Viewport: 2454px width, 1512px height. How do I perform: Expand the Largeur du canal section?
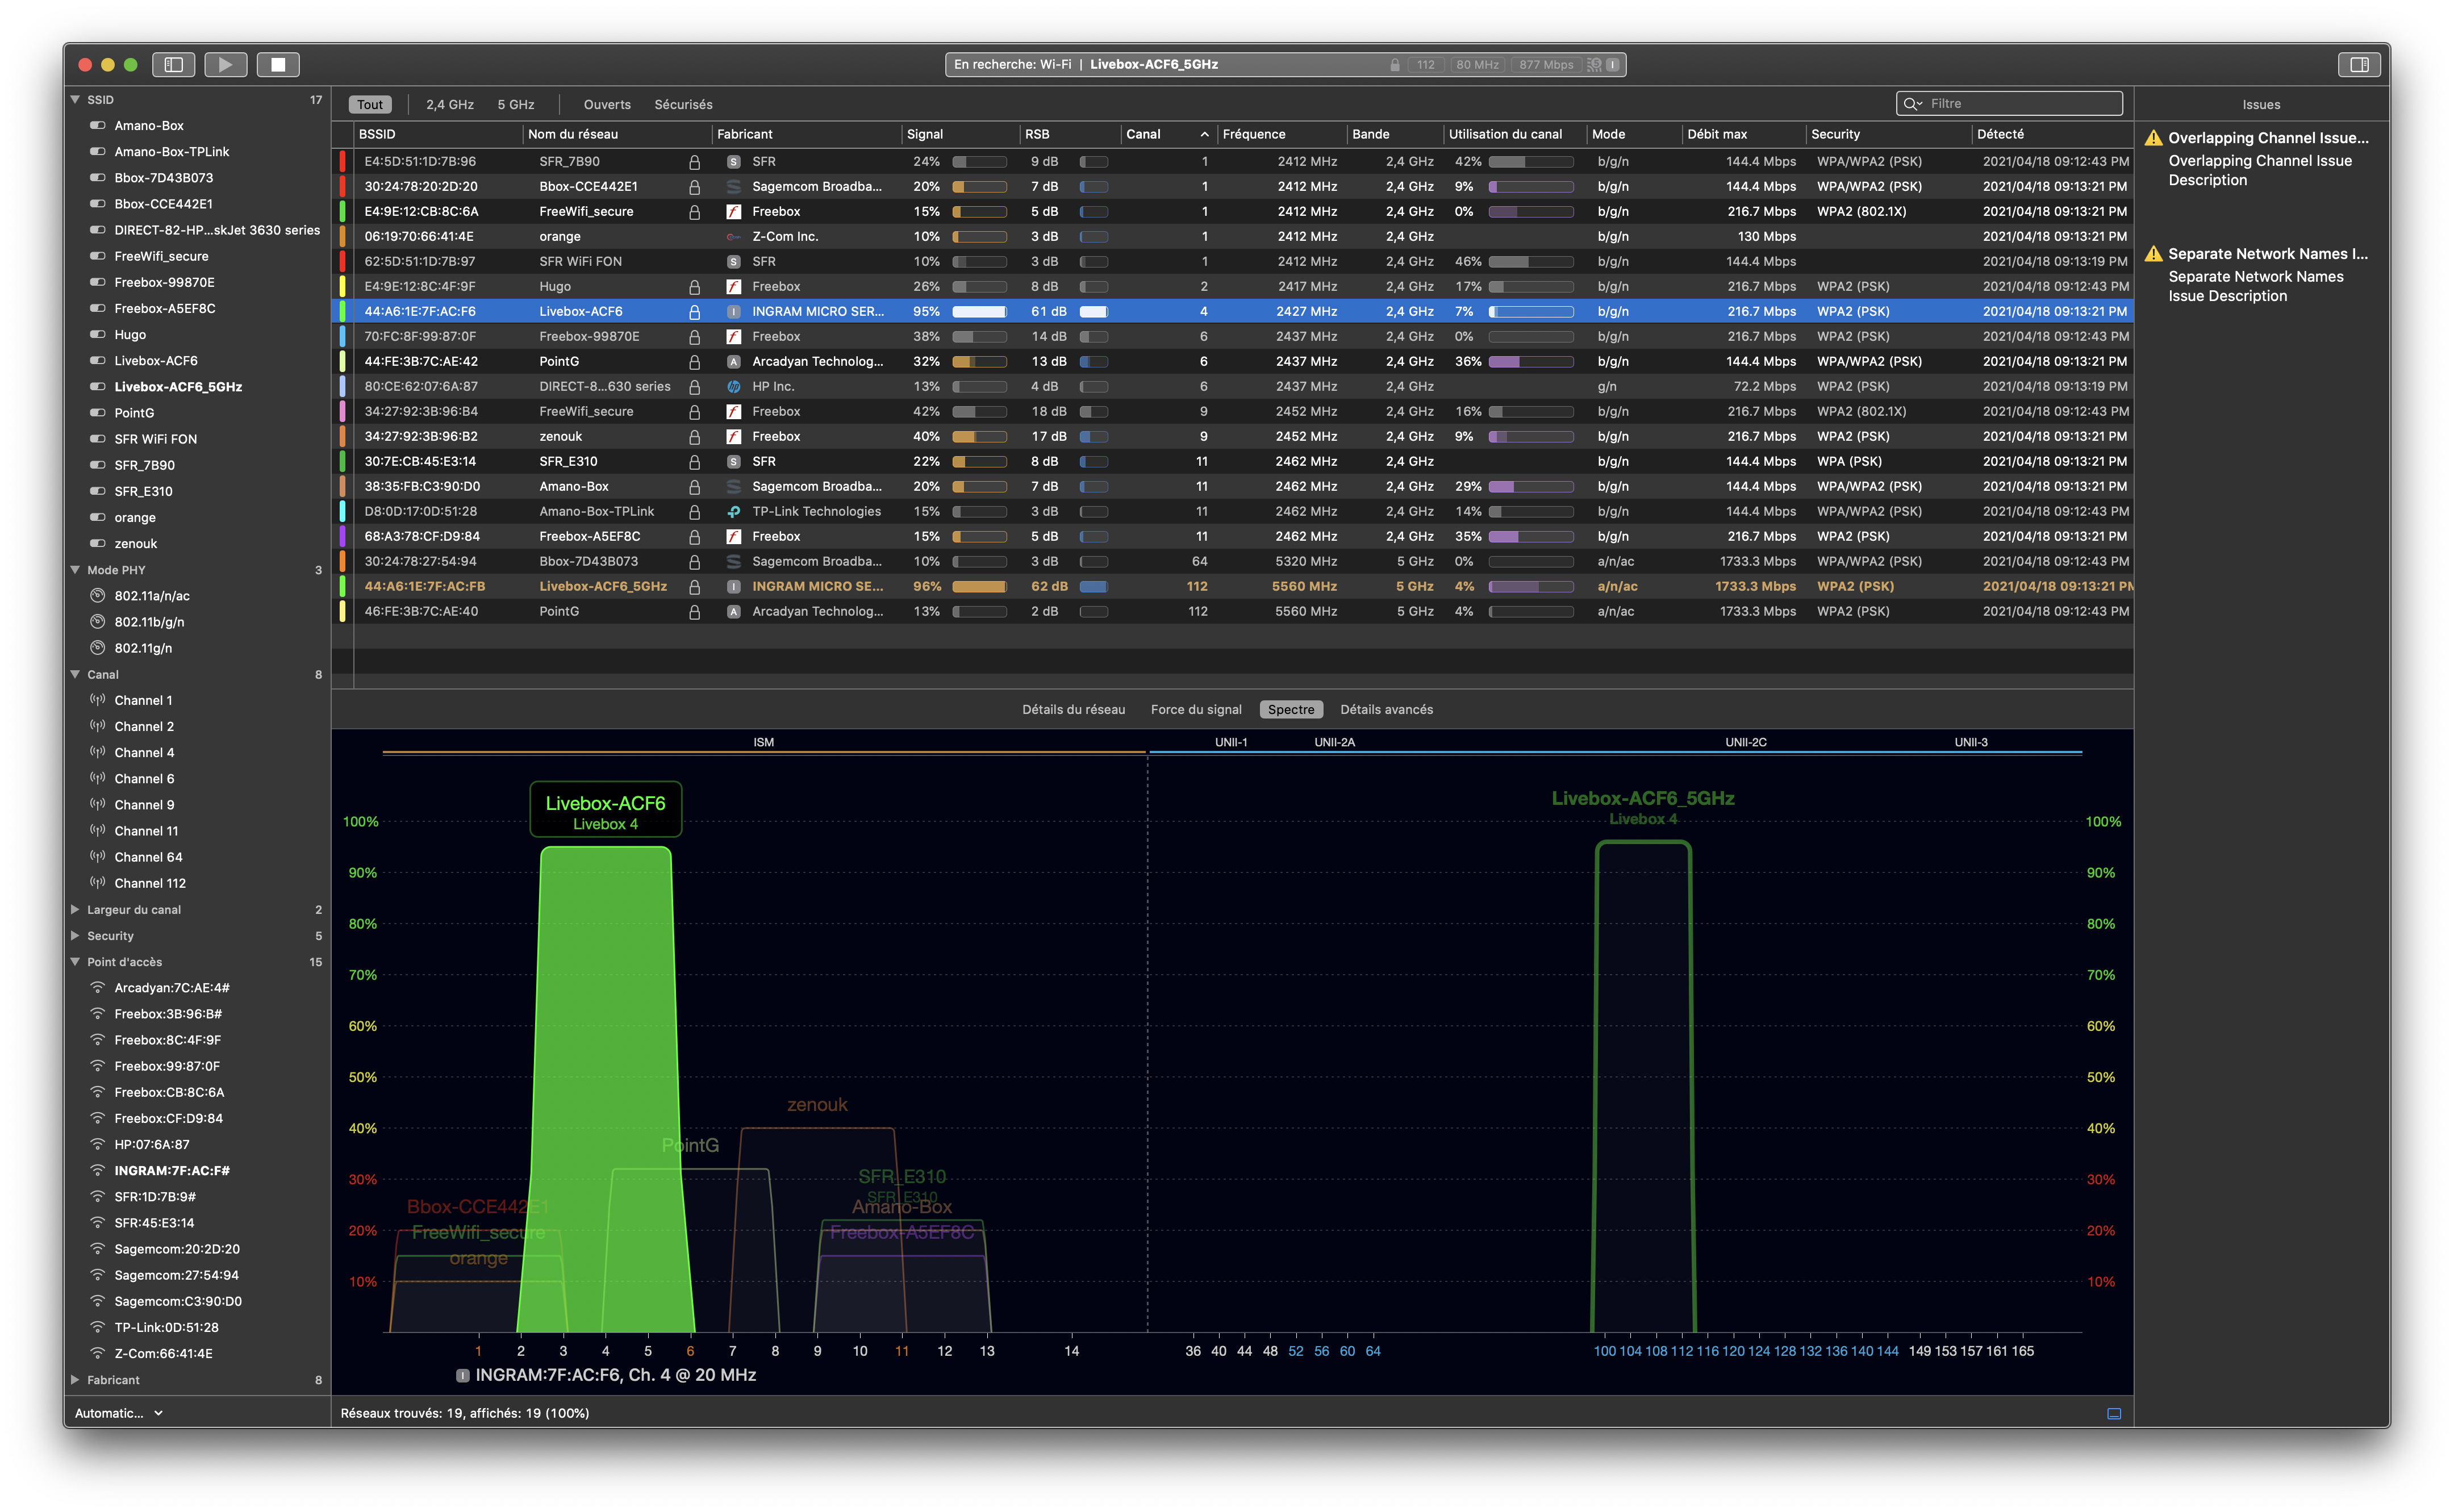(x=75, y=910)
